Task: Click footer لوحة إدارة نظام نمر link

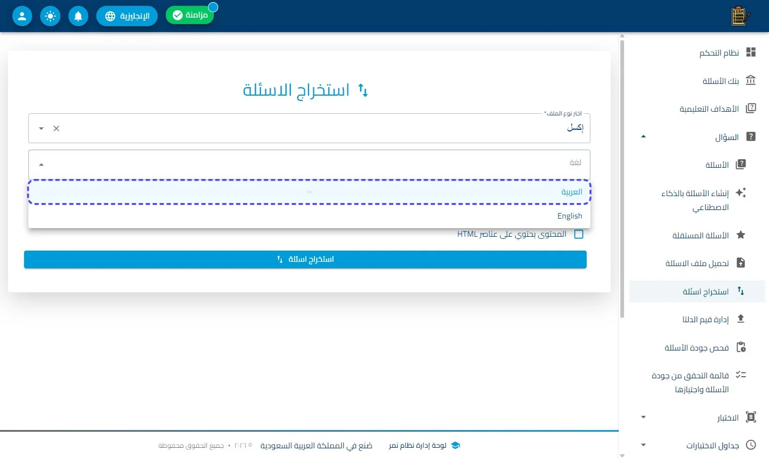Action: pyautogui.click(x=418, y=445)
